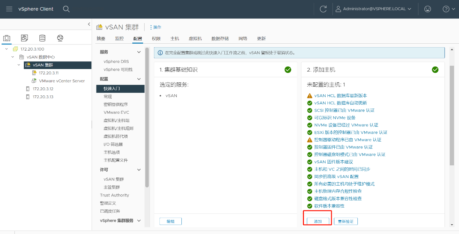Screen dimensions: 459x234
Task: Click warning icon beside 控制器驱动程序已由 VMware 认证
Action: [310, 140]
